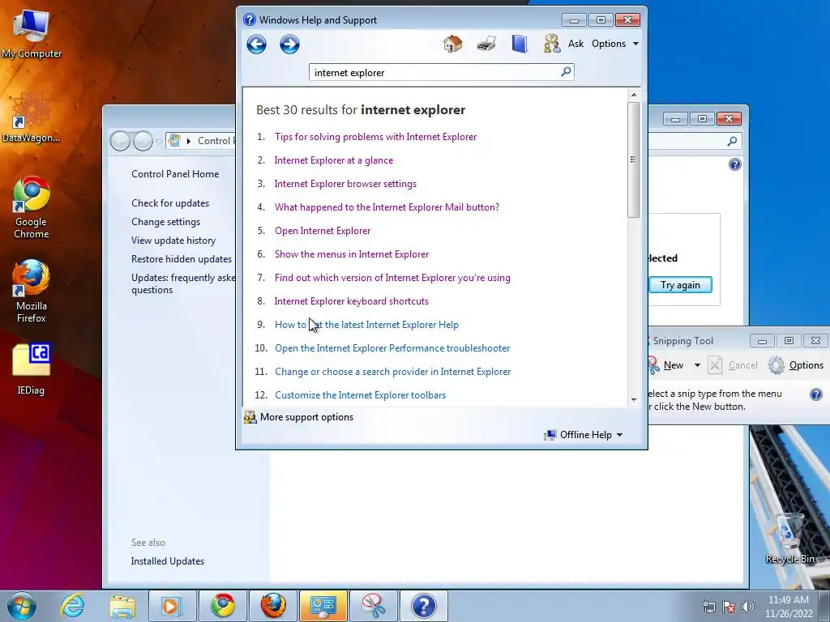Open Action Center flag tray icon
This screenshot has height=622, width=830.
coord(729,607)
